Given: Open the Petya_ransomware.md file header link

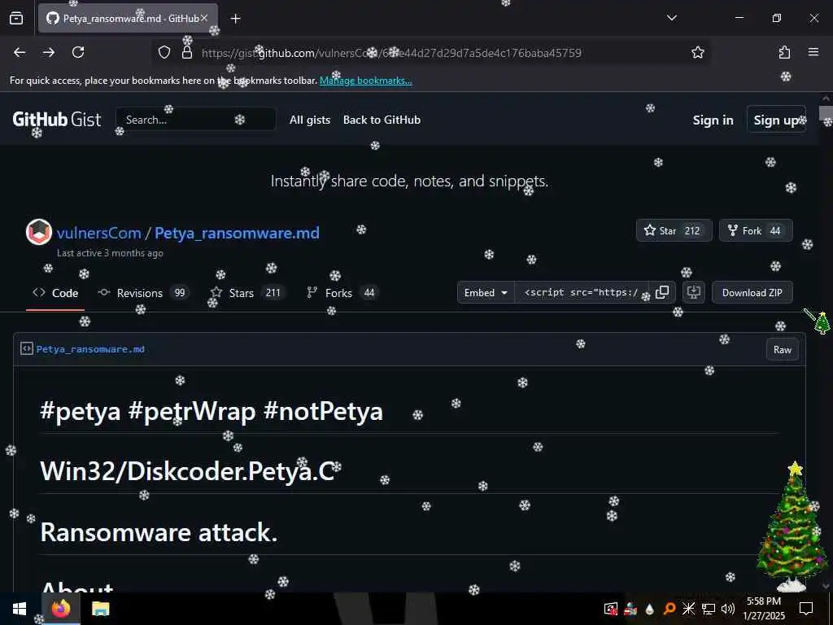Looking at the screenshot, I should pos(90,349).
